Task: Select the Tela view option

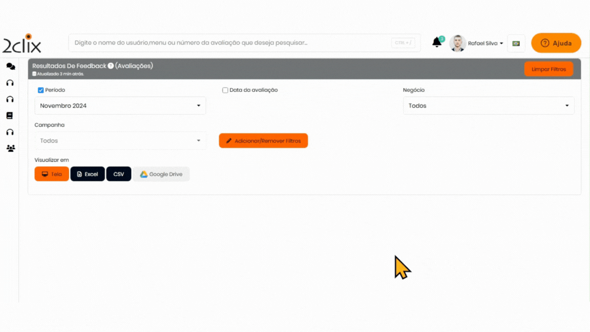Action: click(x=51, y=174)
